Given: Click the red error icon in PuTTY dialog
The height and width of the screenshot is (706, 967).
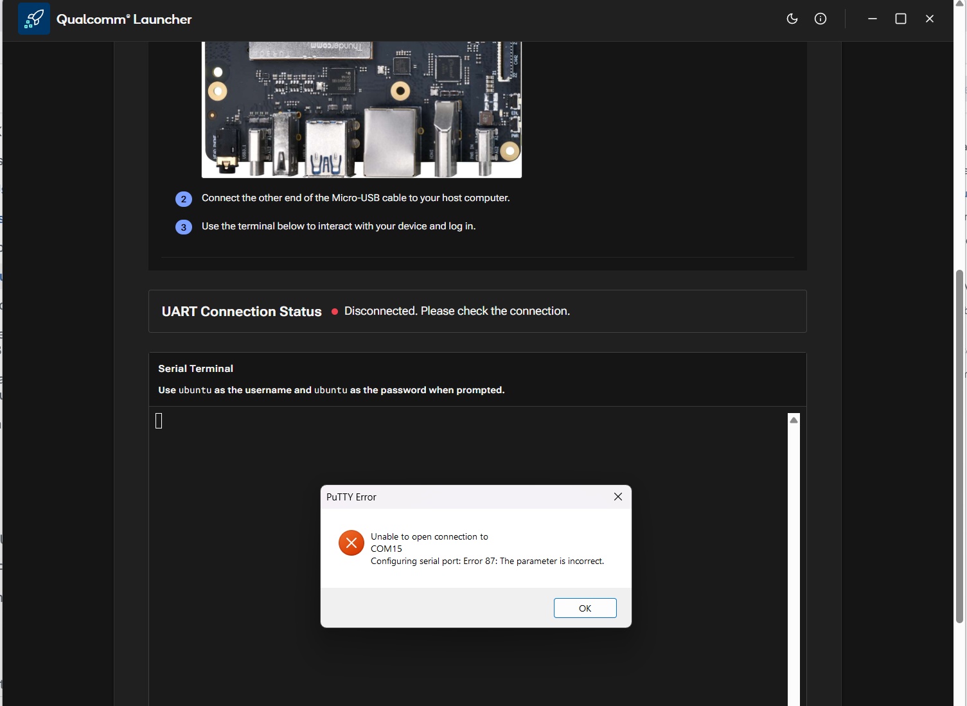Looking at the screenshot, I should coord(351,543).
